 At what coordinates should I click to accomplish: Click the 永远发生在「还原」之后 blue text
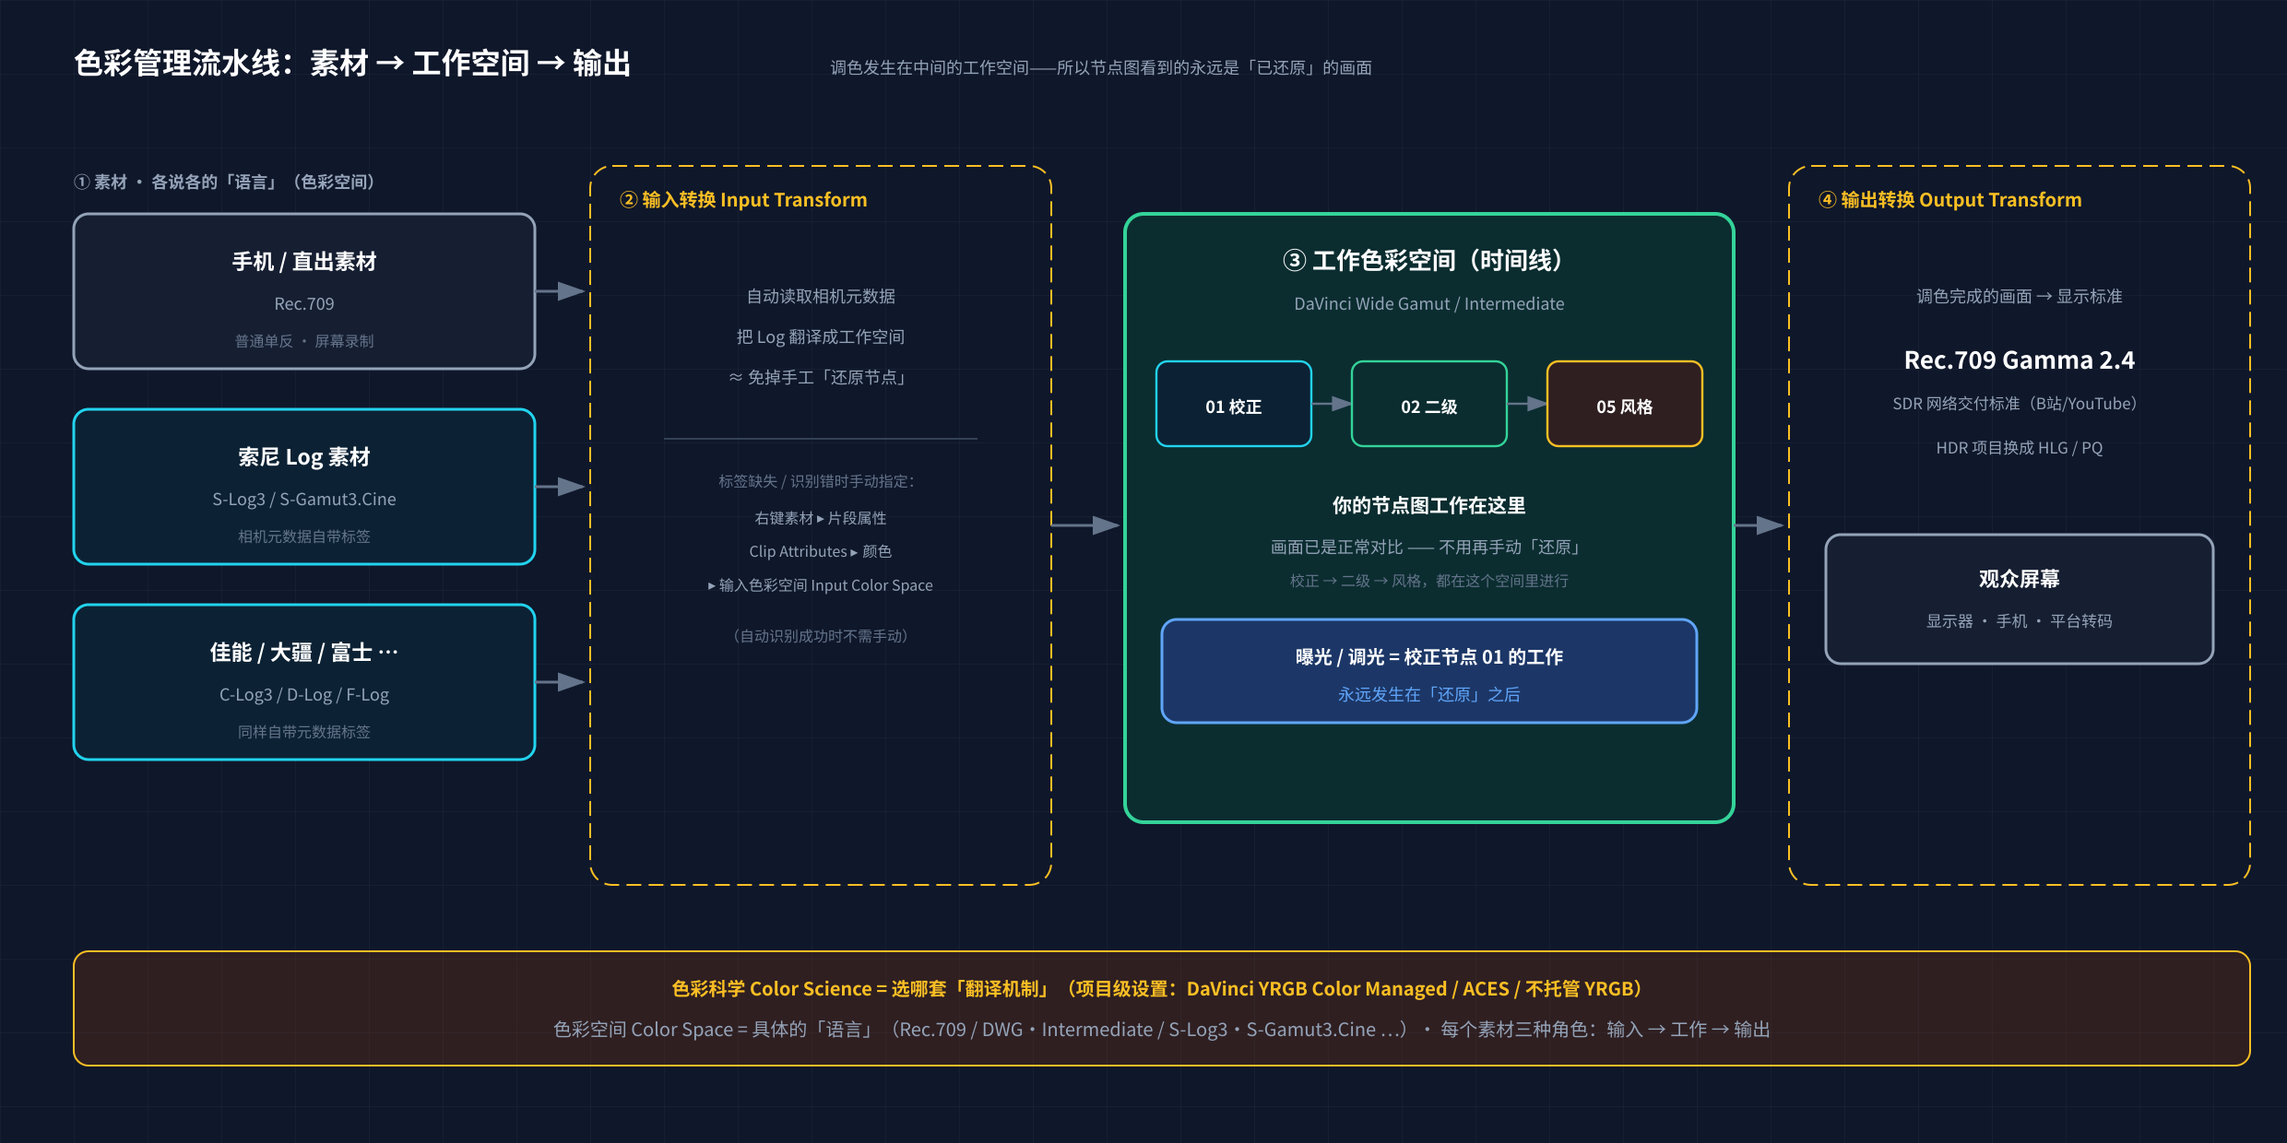point(1429,695)
